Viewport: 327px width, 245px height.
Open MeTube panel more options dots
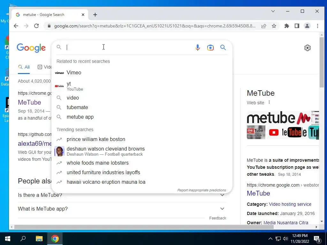[x=269, y=102]
